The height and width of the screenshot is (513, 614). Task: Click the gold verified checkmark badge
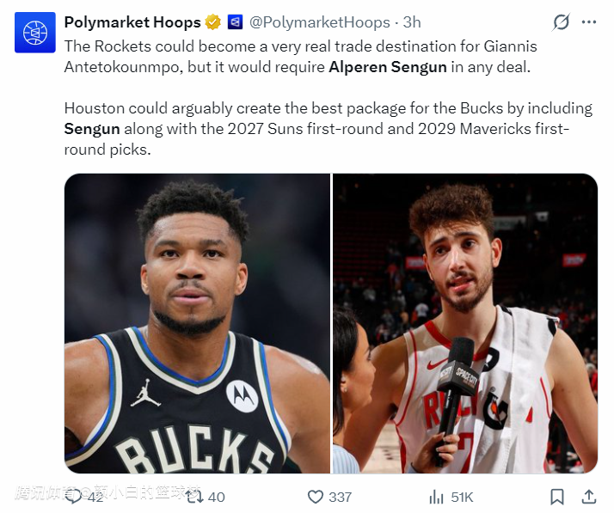pyautogui.click(x=212, y=22)
